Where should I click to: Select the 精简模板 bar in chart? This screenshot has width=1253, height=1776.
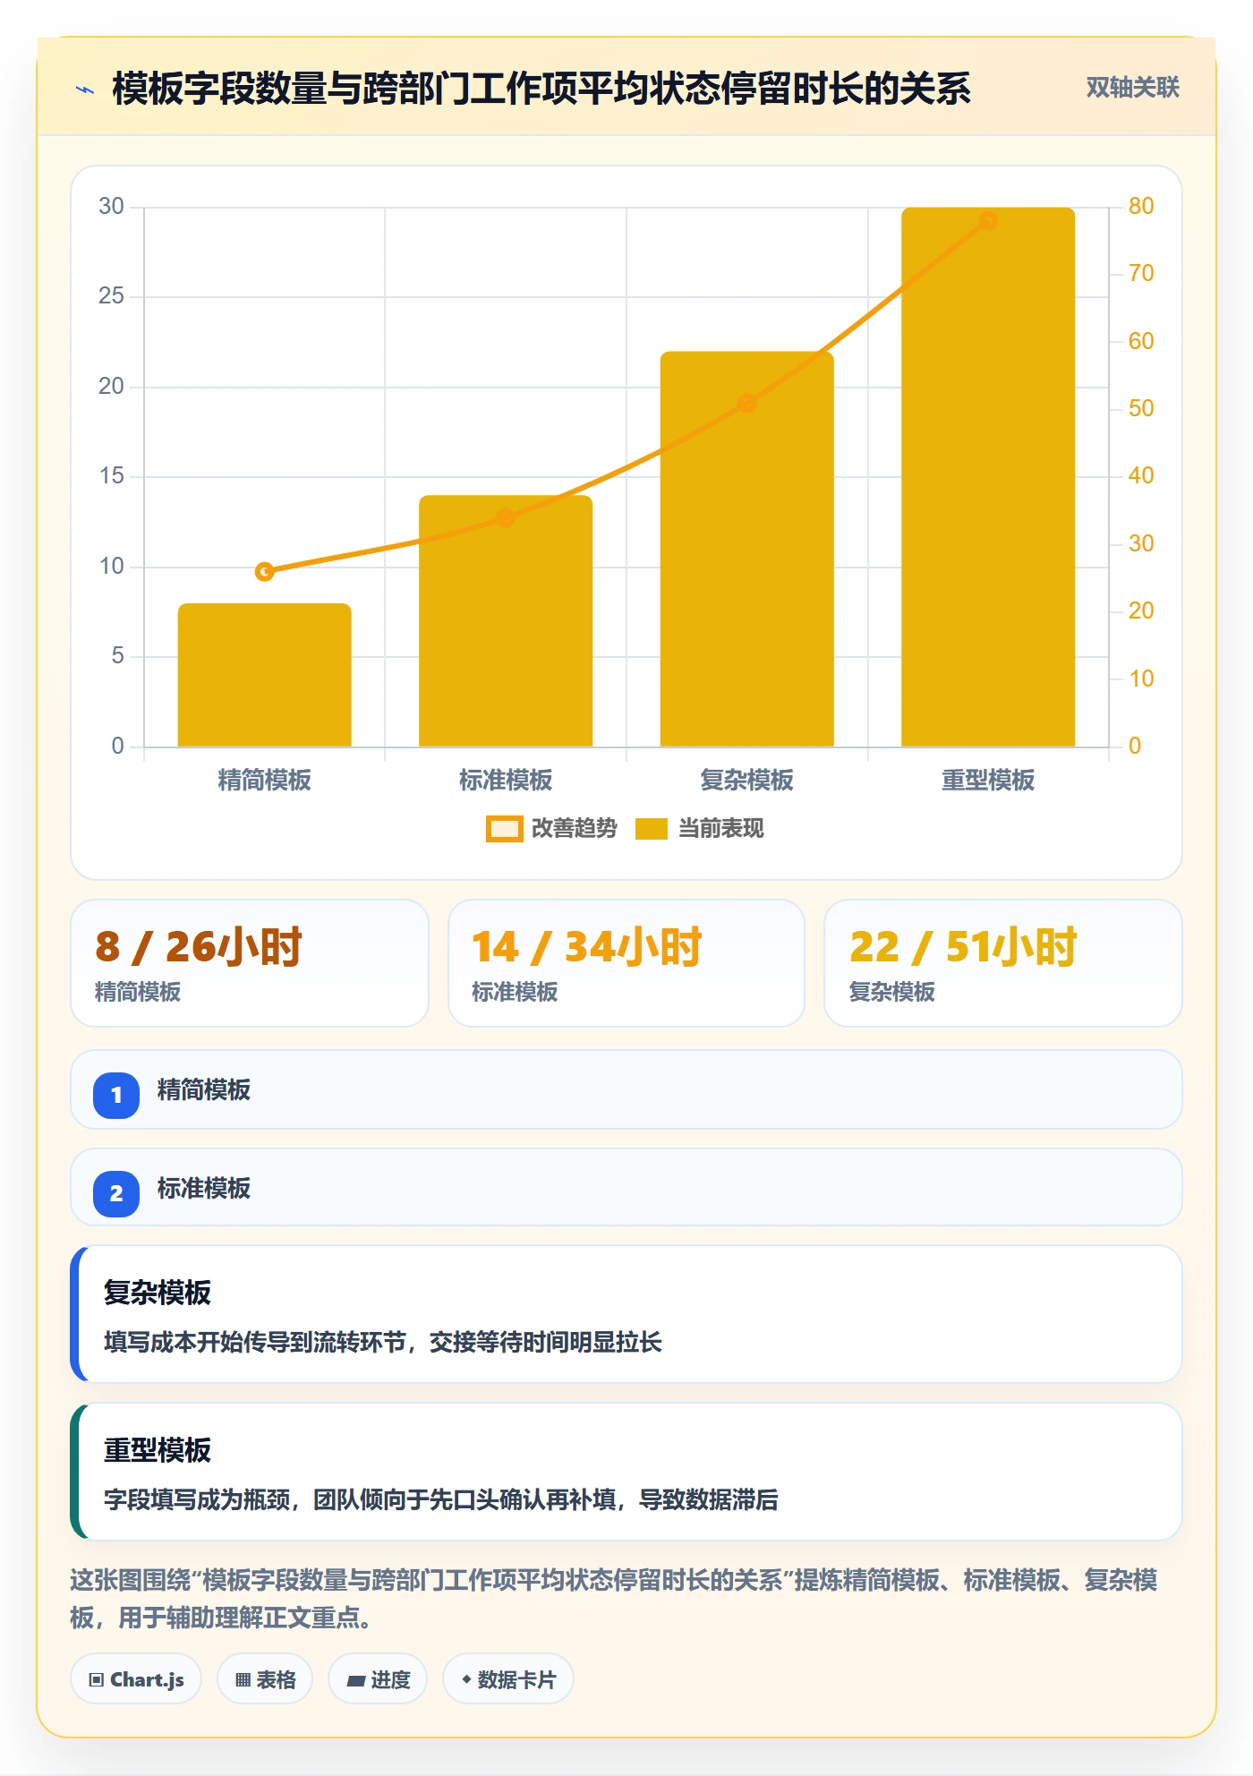pos(264,675)
